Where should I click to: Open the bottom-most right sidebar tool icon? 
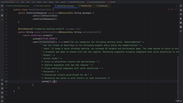point(181,31)
